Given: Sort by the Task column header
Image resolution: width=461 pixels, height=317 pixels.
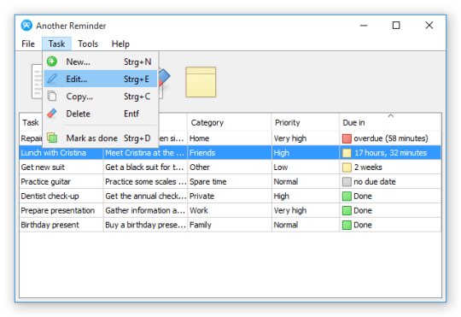Looking at the screenshot, I should tap(31, 122).
